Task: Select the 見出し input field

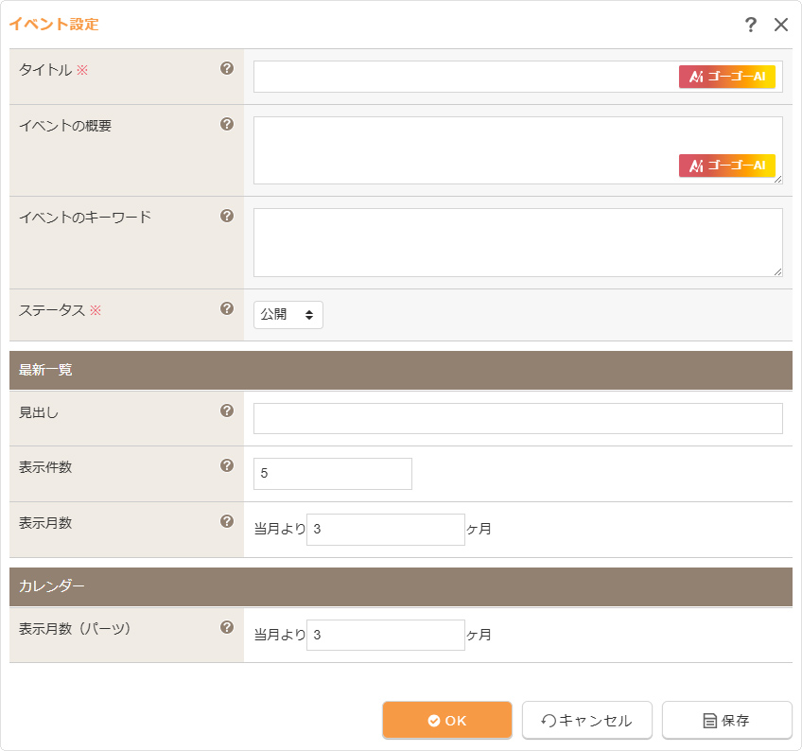Action: (517, 418)
